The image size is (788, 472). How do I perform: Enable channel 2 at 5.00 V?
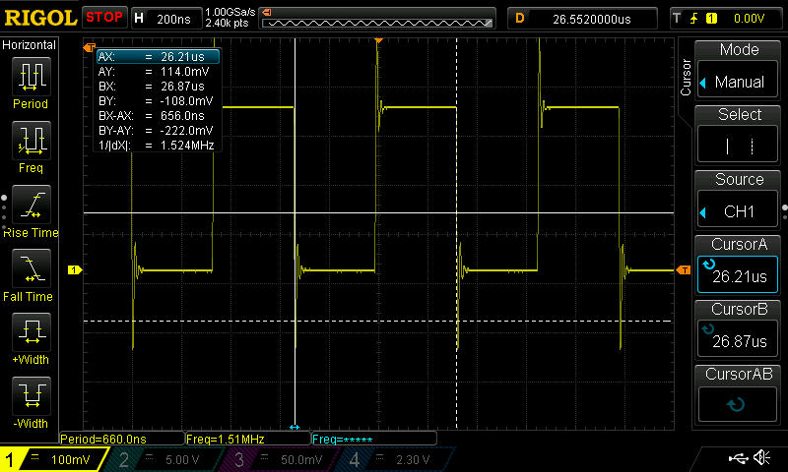tap(164, 459)
